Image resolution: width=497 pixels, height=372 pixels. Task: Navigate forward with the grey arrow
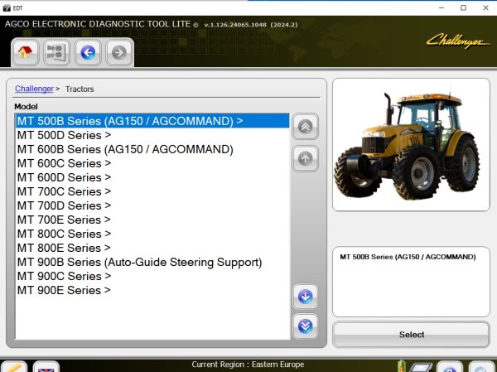point(118,52)
